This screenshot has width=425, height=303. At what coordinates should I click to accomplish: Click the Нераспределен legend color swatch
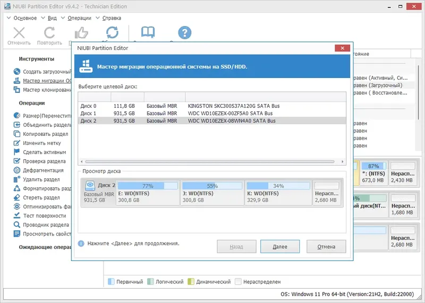(x=238, y=282)
